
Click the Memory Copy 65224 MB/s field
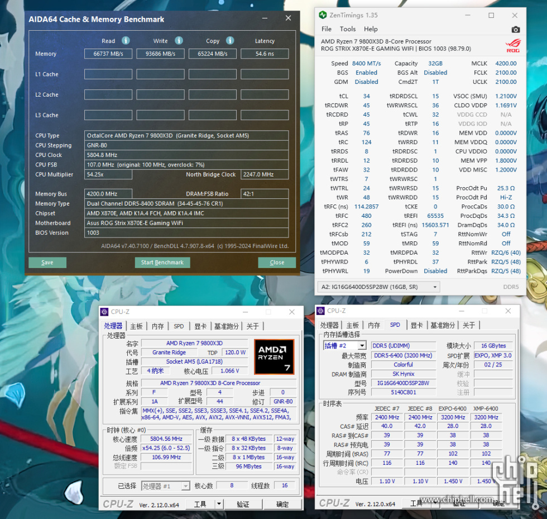pos(213,54)
